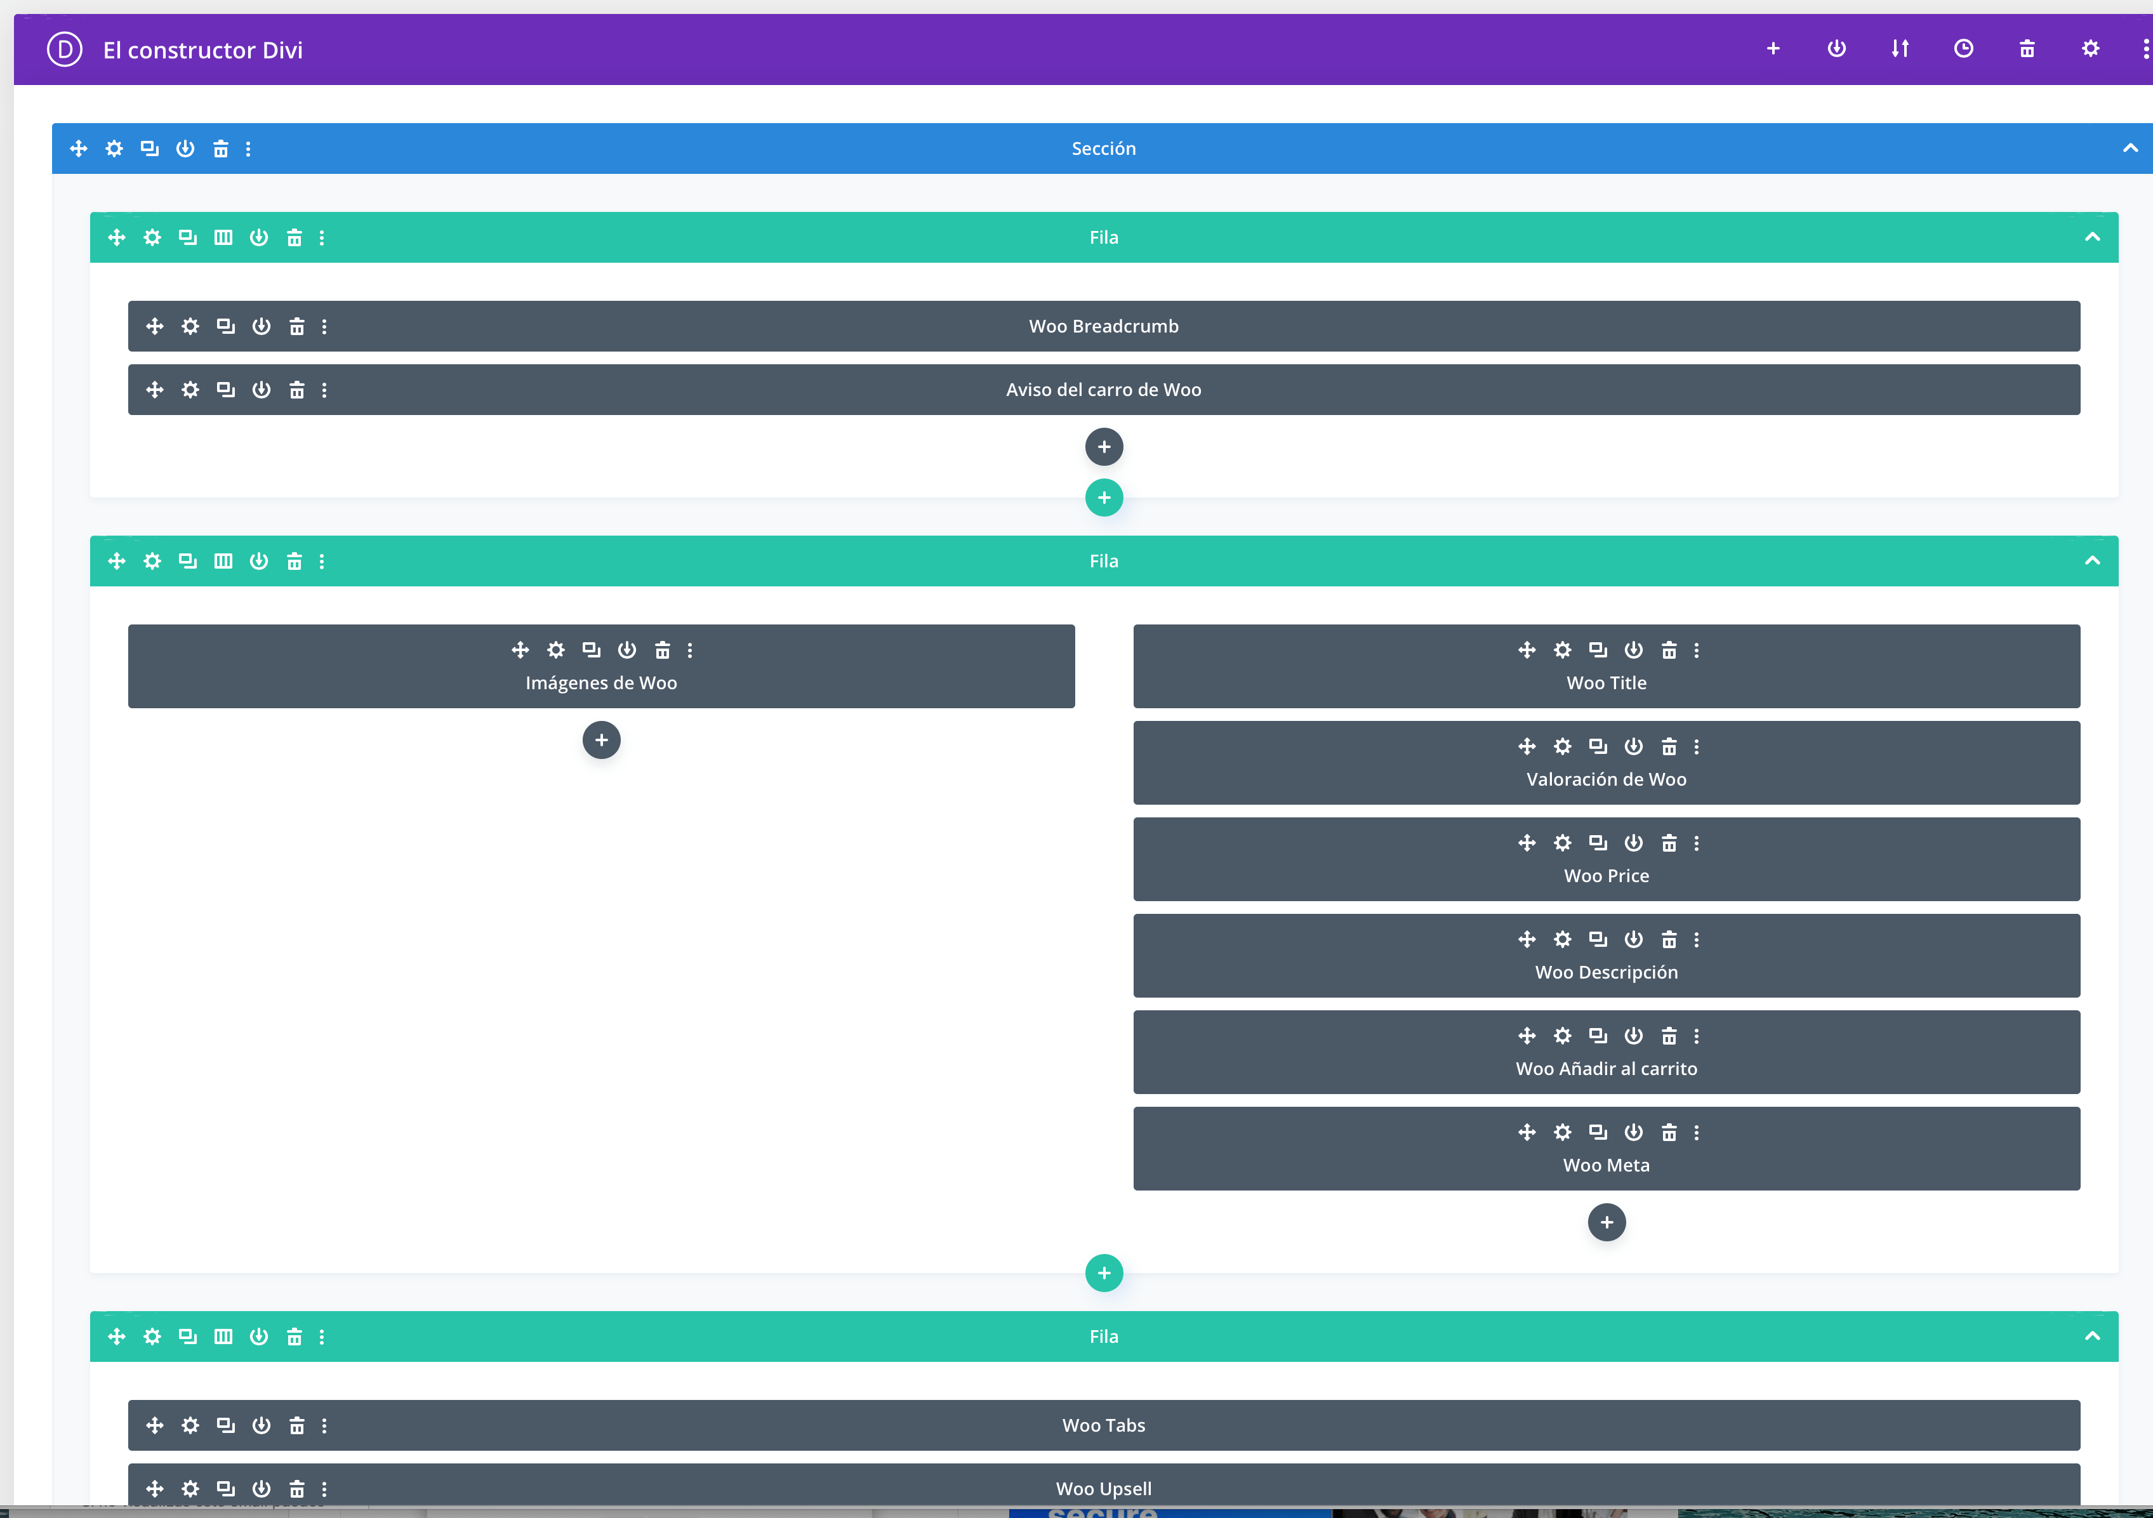Toggle Imágenes de Woo power icon
This screenshot has width=2153, height=1518.
point(627,650)
